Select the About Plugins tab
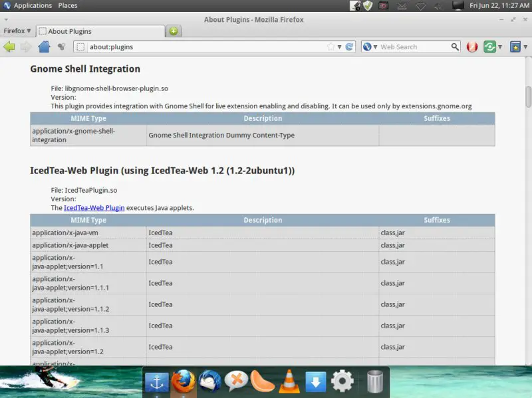Image resolution: width=532 pixels, height=398 pixels. (x=100, y=31)
